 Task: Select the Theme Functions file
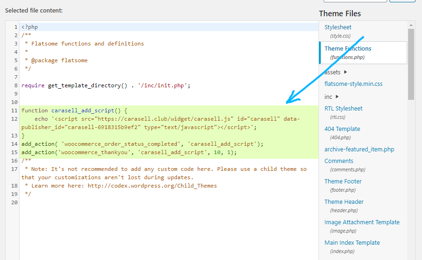(x=348, y=49)
